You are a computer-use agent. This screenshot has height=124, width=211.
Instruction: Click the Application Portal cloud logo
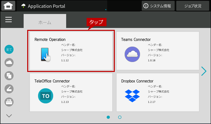[24, 6]
